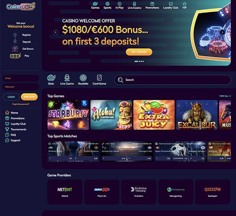Choose the Roulette wheel icon
The width and height of the screenshot is (236, 216).
pos(83,78)
